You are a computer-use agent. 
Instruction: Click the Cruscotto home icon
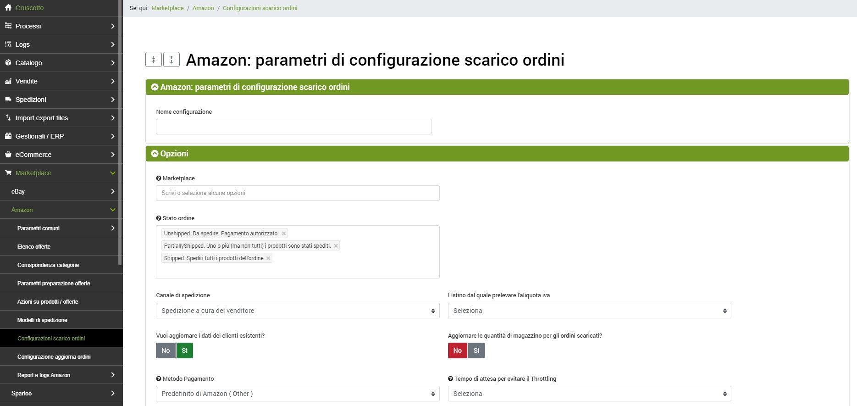pyautogui.click(x=8, y=8)
